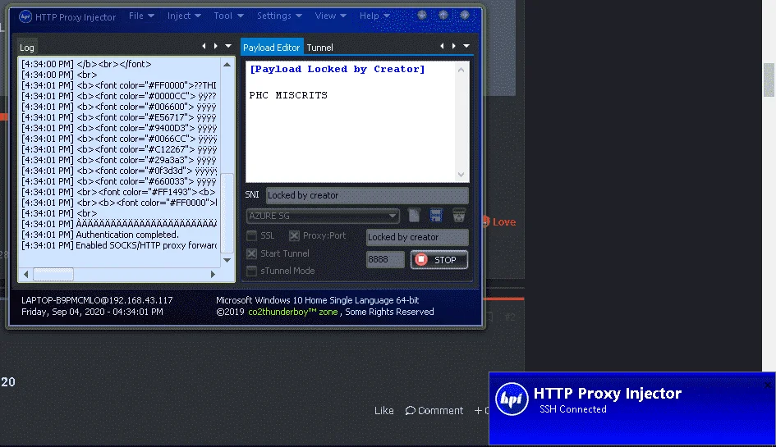Image resolution: width=776 pixels, height=447 pixels.
Task: Click the payload editor scroll down arrow
Action: tap(461, 175)
